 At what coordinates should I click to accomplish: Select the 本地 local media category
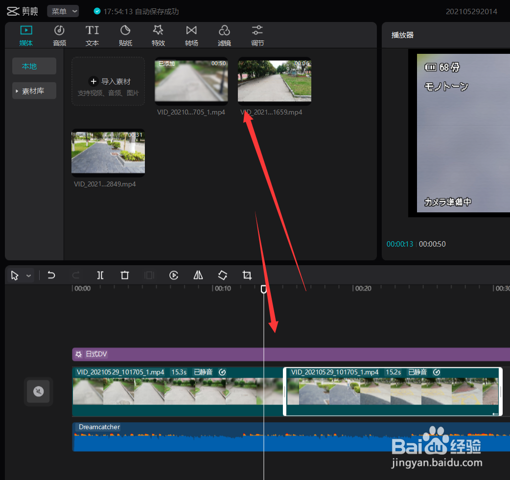(34, 66)
